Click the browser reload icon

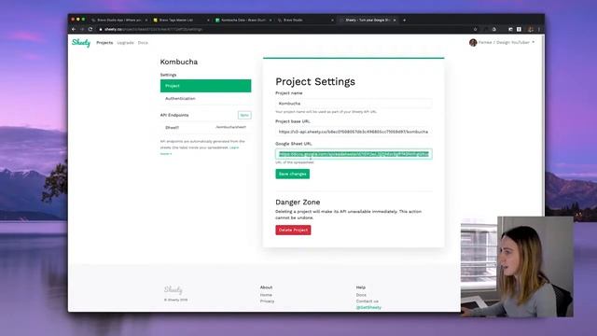coord(90,29)
